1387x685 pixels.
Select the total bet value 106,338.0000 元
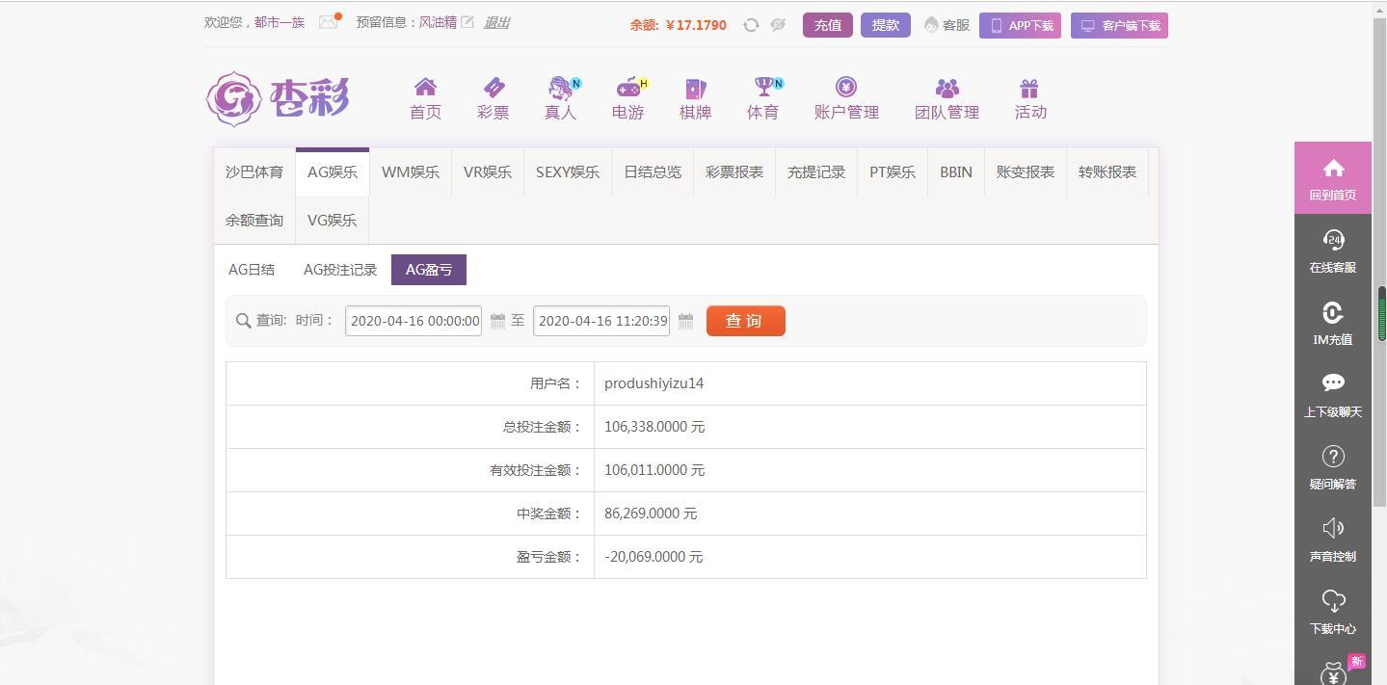tap(654, 427)
